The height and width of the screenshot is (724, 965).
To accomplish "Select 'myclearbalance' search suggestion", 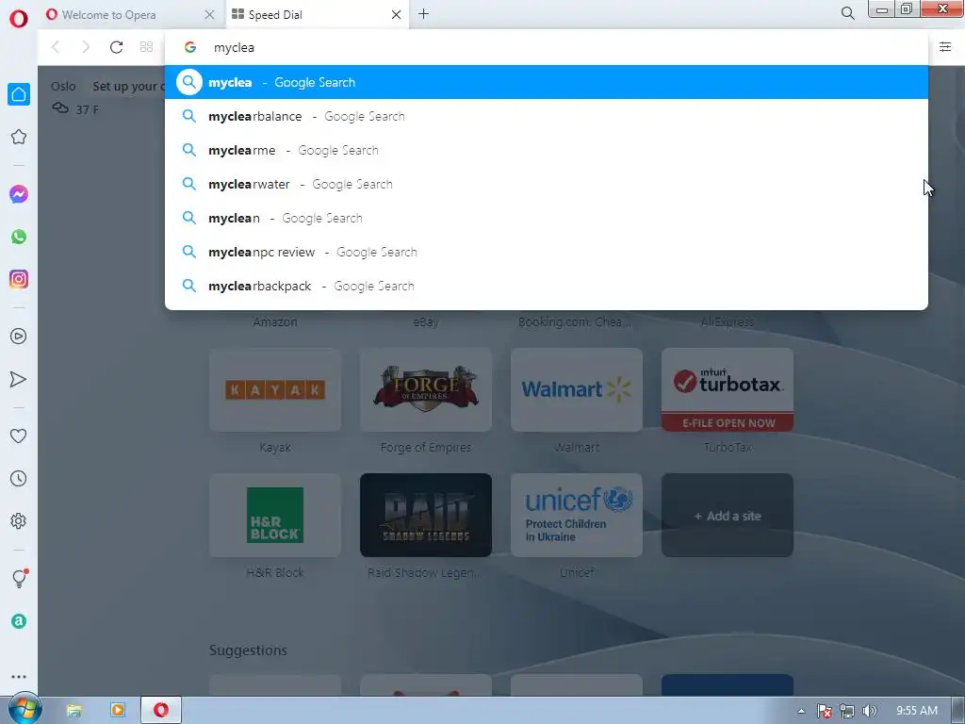I will (547, 116).
